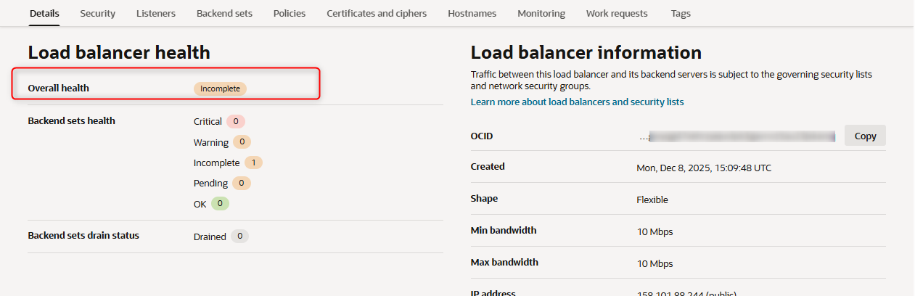Select the Tags tab

pos(681,13)
